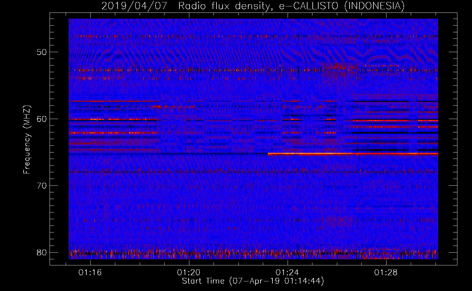Click the 50 MHz frequency tick label
The image size is (472, 291).
point(42,52)
